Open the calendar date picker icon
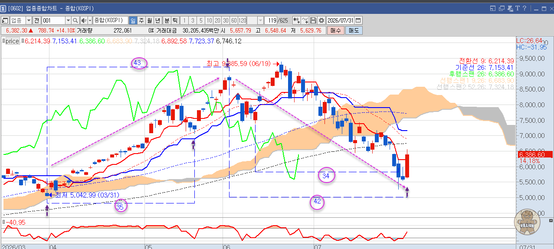This screenshot has width=554, height=249. pyautogui.click(x=358, y=20)
